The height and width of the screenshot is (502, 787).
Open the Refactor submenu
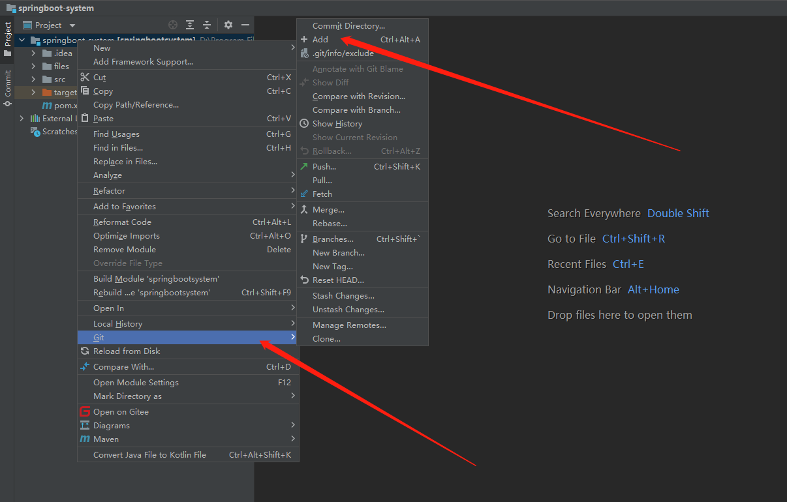[188, 191]
